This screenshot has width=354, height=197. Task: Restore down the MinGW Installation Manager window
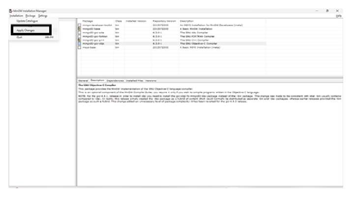(327, 11)
